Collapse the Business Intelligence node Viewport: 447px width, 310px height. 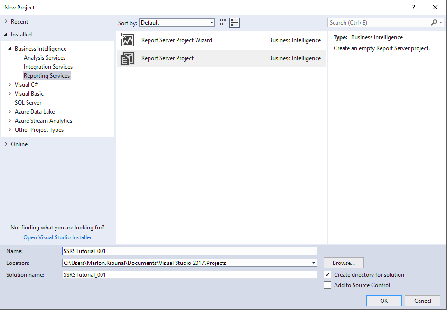[x=9, y=49]
